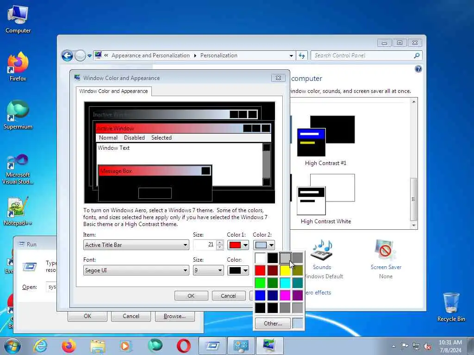Select the High Contrast #1 theme
The width and height of the screenshot is (474, 355).
click(325, 141)
